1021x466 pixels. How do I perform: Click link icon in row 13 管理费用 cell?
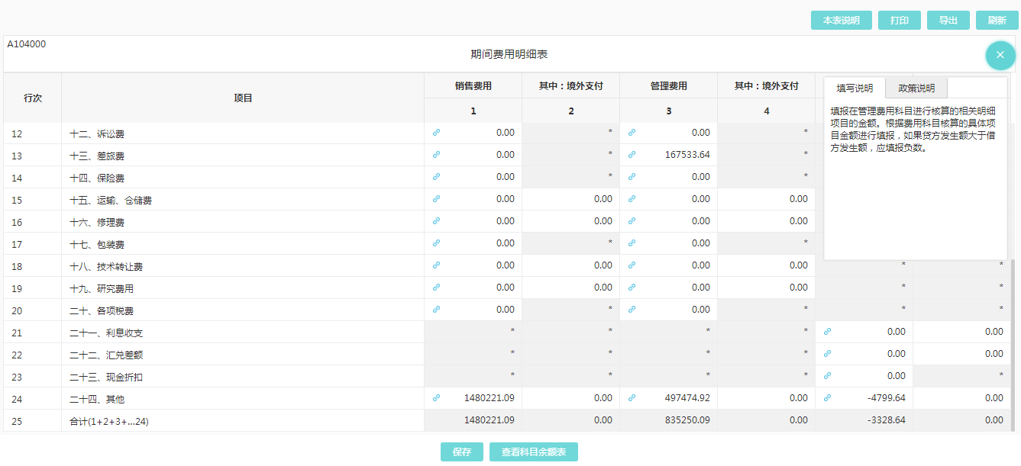[x=632, y=155]
